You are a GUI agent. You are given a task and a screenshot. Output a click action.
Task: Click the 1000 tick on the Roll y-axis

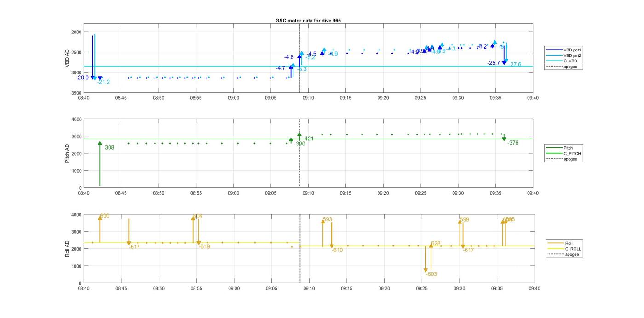76,266
